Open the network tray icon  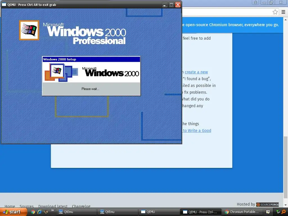tap(278, 212)
